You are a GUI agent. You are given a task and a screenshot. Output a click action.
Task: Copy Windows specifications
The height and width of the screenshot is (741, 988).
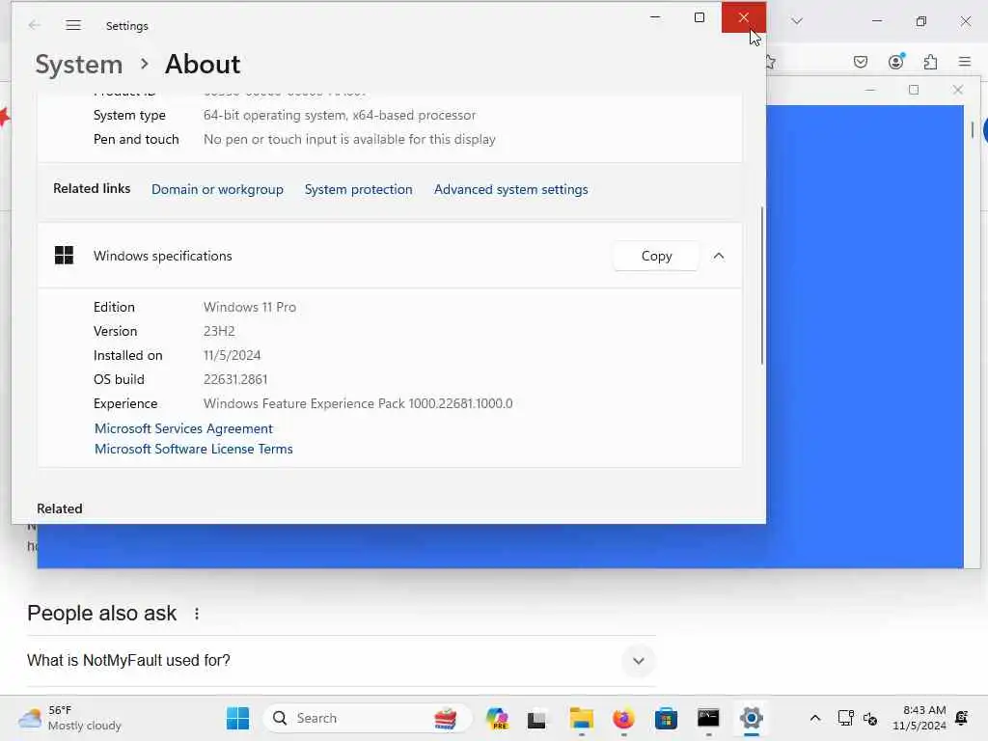pos(656,256)
